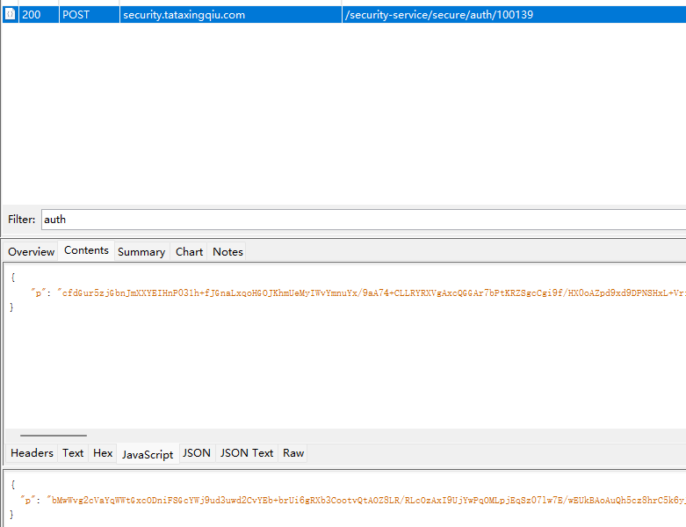686x527 pixels.
Task: Display request body as Hex
Action: coord(103,453)
